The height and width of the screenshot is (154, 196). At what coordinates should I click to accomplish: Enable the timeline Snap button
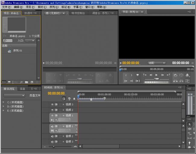[x=64, y=98]
